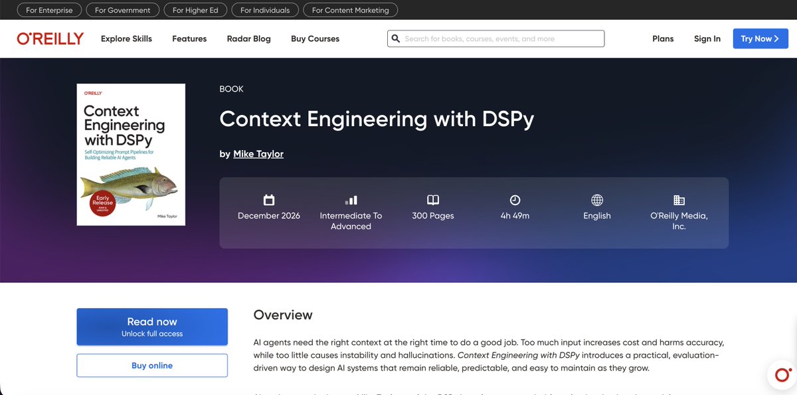
Task: Select the For Higher Ed pill
Action: click(195, 10)
